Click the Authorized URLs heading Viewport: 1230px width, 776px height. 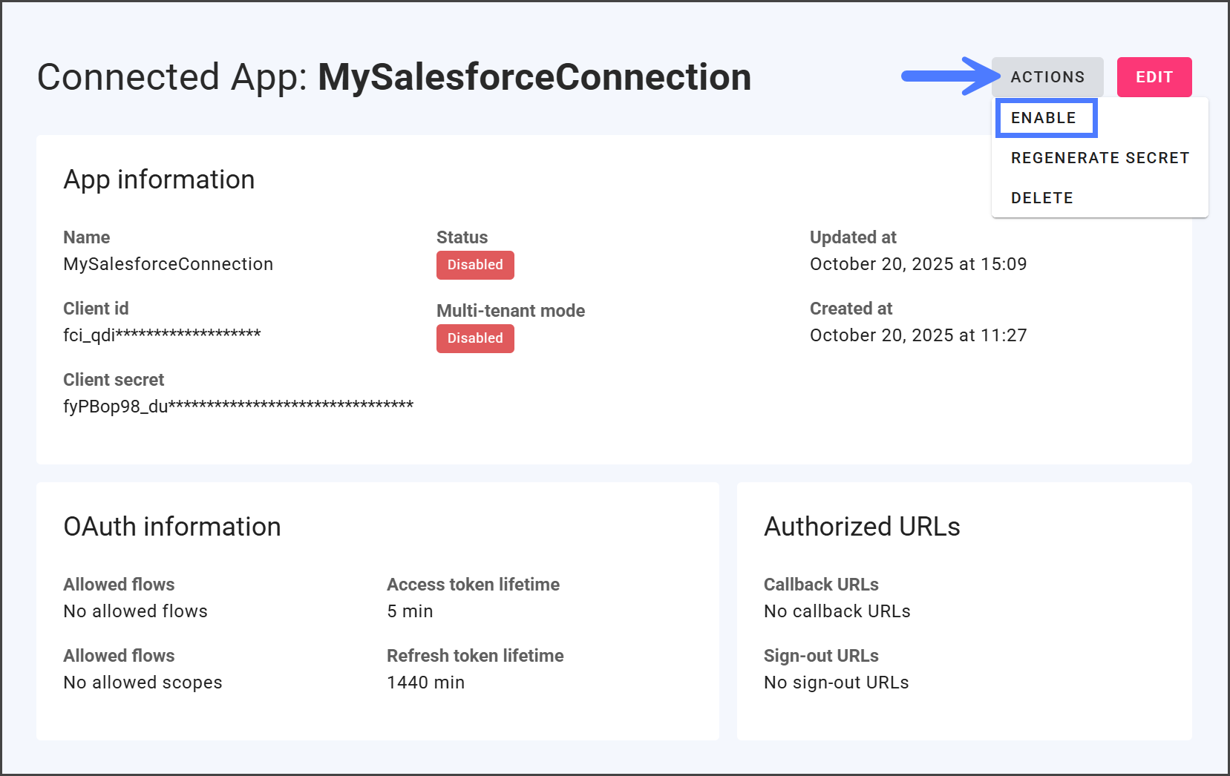coord(861,527)
